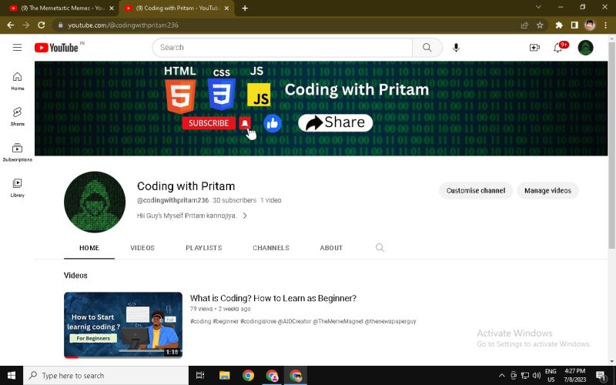Open the volume control in system tray
616x385 pixels.
point(536,376)
